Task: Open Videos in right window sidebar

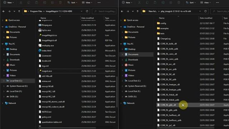Action: click(131, 76)
